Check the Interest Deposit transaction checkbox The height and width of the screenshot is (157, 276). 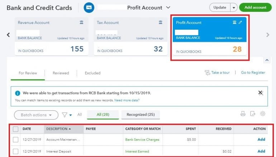click(16, 151)
